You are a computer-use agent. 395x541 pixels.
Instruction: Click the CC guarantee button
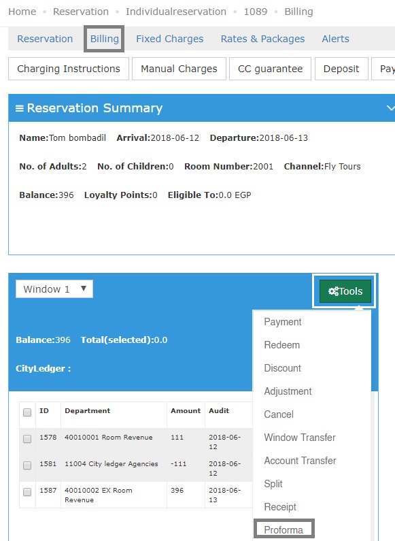pos(270,69)
